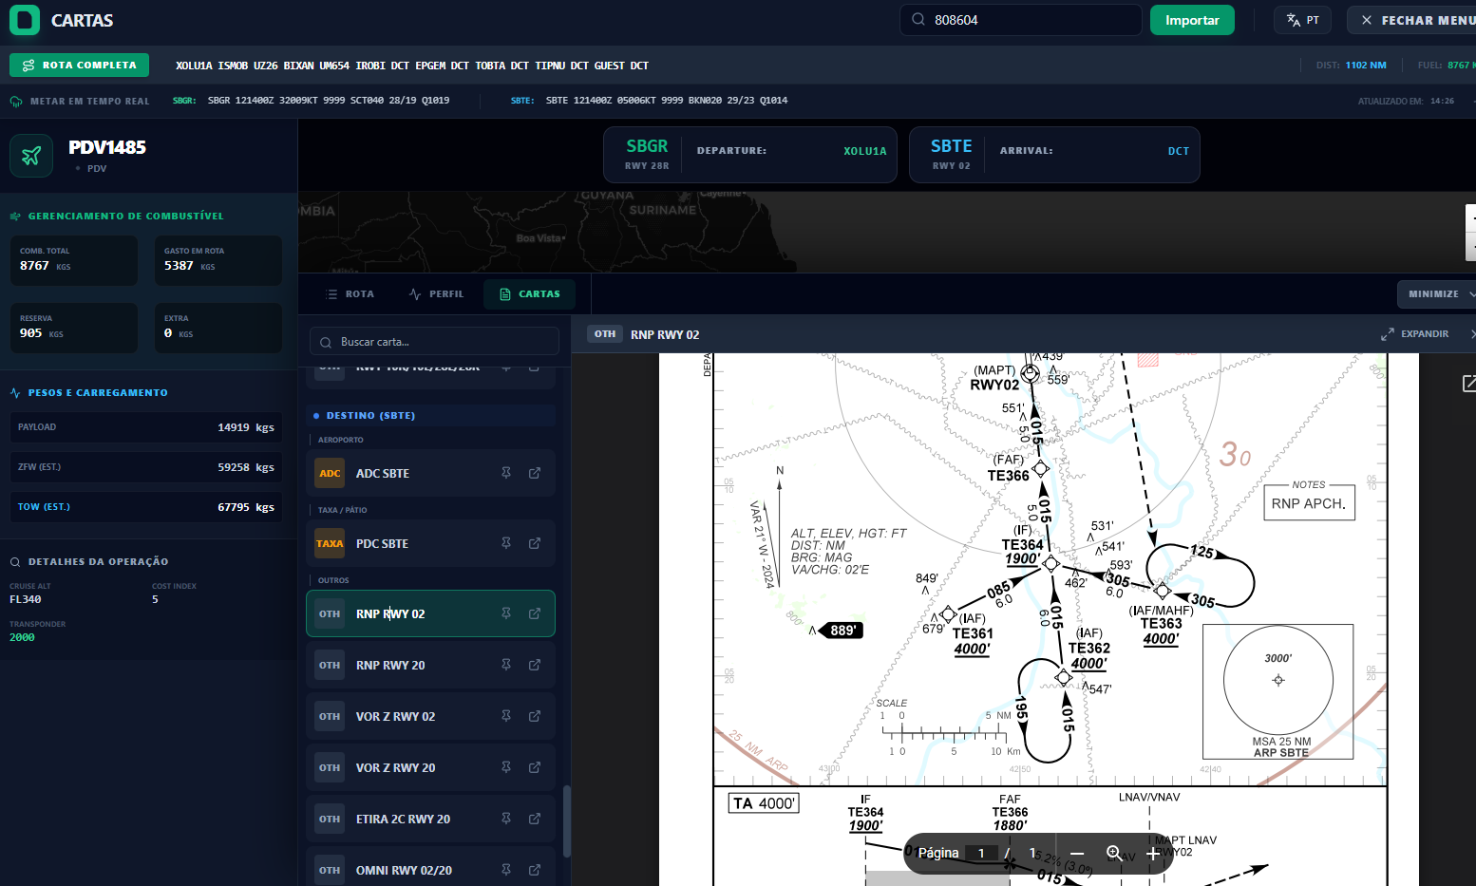Open VOR Z RWY 20 externally
The width and height of the screenshot is (1476, 886).
tap(535, 767)
